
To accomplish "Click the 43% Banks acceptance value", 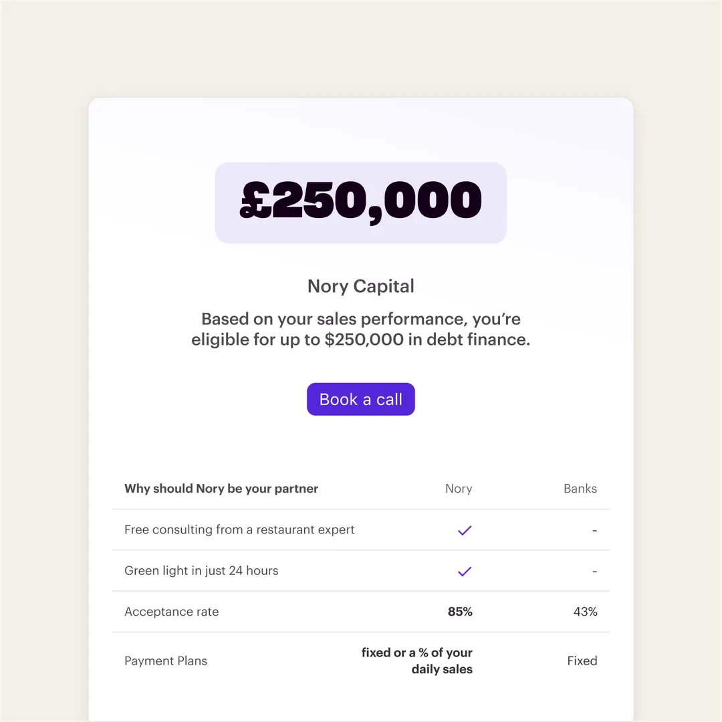I will coord(585,612).
